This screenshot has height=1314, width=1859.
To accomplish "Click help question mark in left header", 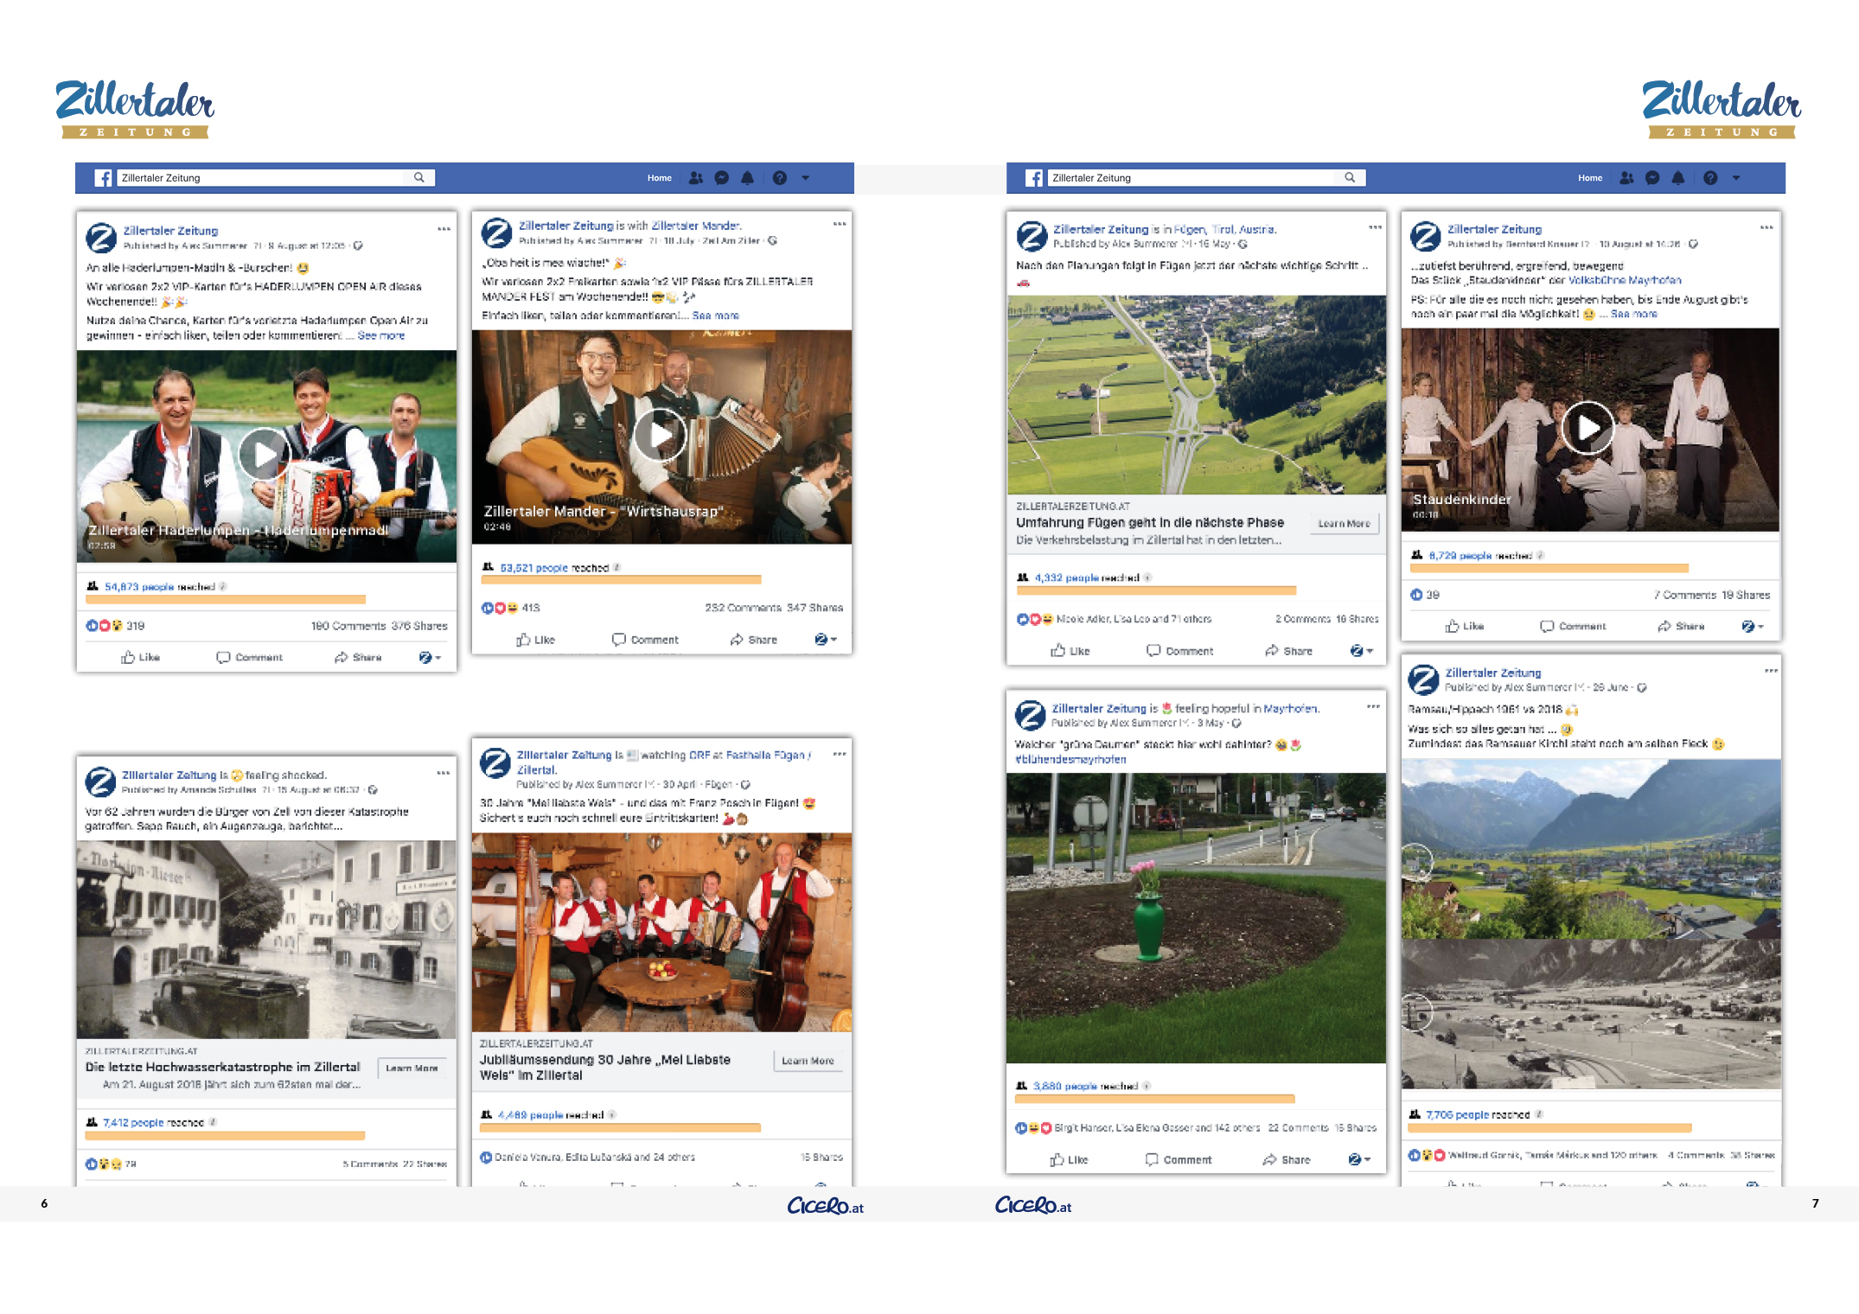I will [x=779, y=178].
